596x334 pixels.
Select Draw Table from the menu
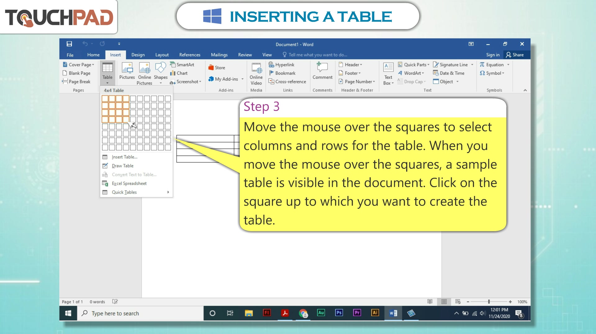pos(136,166)
